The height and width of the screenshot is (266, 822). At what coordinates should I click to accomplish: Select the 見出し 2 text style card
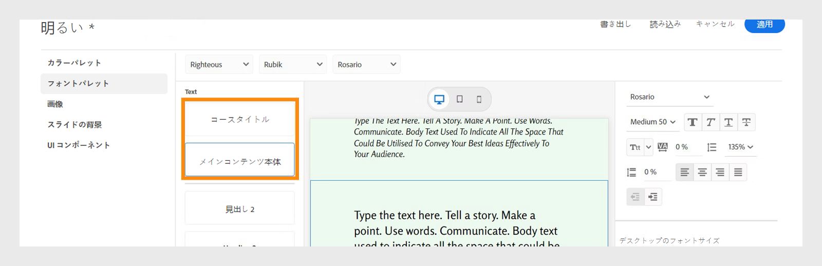coord(239,209)
